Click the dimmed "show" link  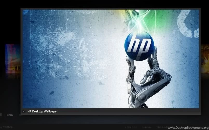10,115
